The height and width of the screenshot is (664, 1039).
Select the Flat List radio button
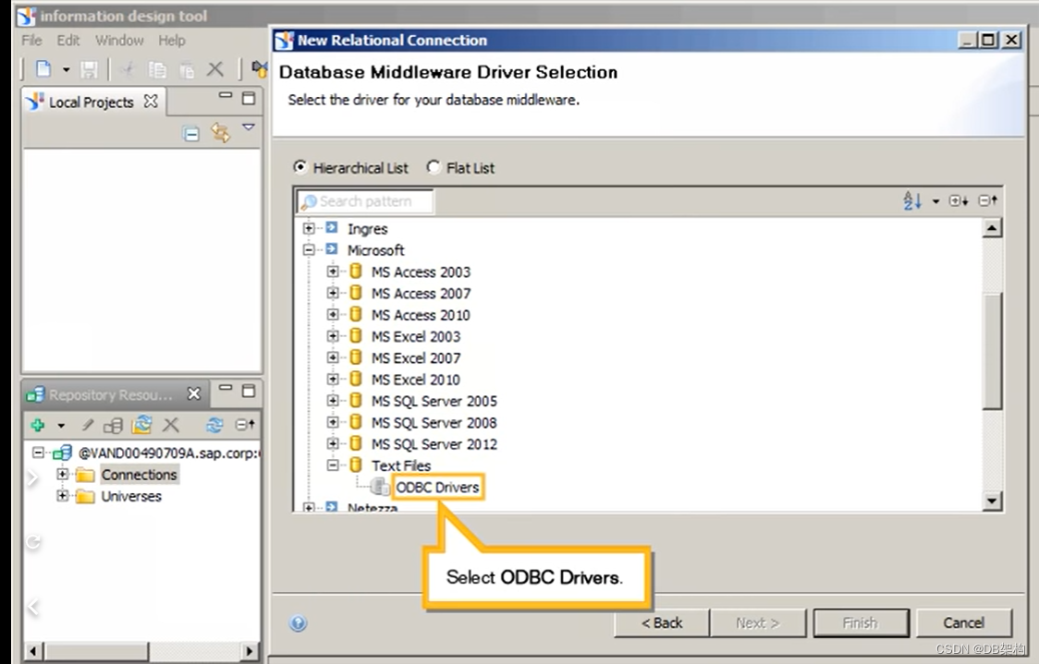(434, 167)
